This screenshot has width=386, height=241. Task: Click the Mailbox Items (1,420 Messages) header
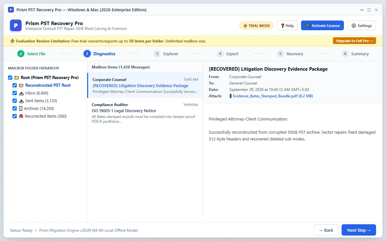[121, 67]
